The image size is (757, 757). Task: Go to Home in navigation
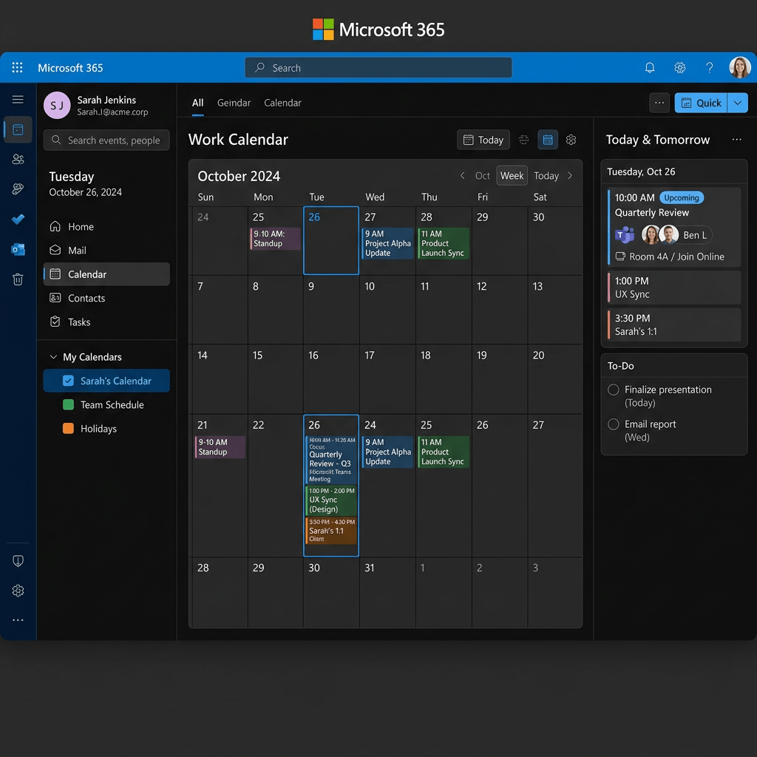106,226
